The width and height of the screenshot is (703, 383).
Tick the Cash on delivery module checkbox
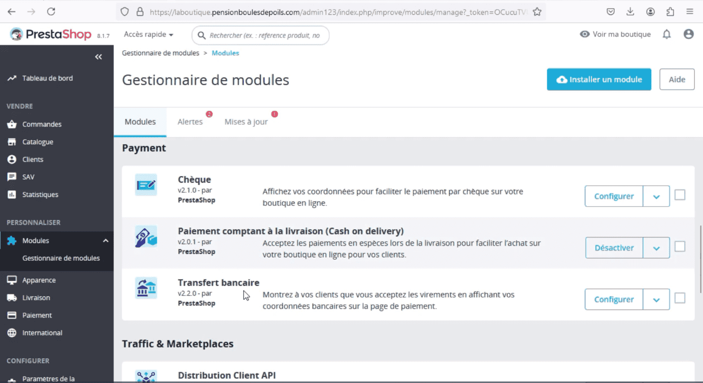coord(680,247)
